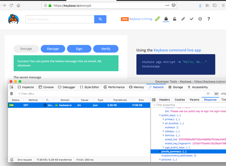Activate the element picker icon in DevTools
This screenshot has height=166, width=226.
(x=11, y=87)
